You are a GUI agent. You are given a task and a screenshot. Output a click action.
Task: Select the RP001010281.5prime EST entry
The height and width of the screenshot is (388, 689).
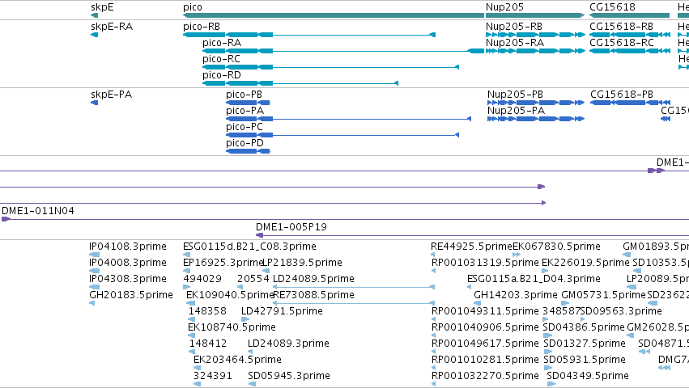(x=485, y=361)
